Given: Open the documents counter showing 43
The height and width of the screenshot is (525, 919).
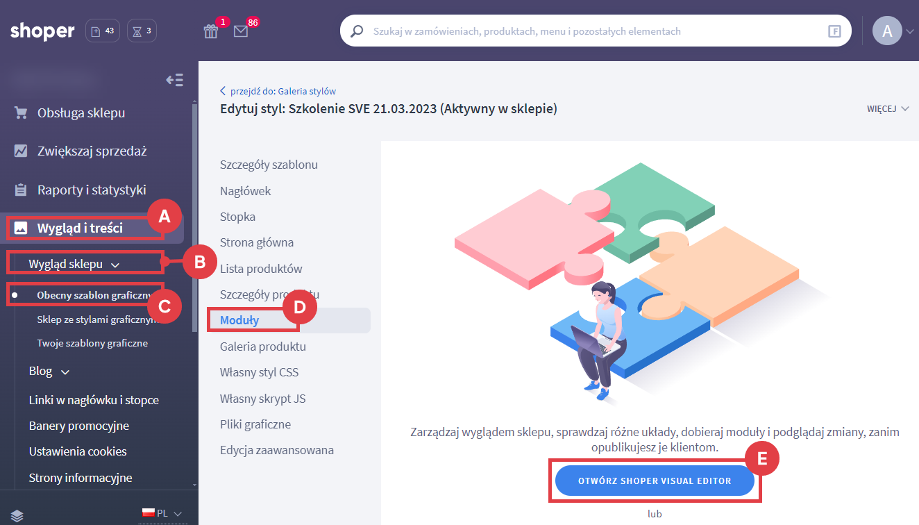Looking at the screenshot, I should 103,31.
